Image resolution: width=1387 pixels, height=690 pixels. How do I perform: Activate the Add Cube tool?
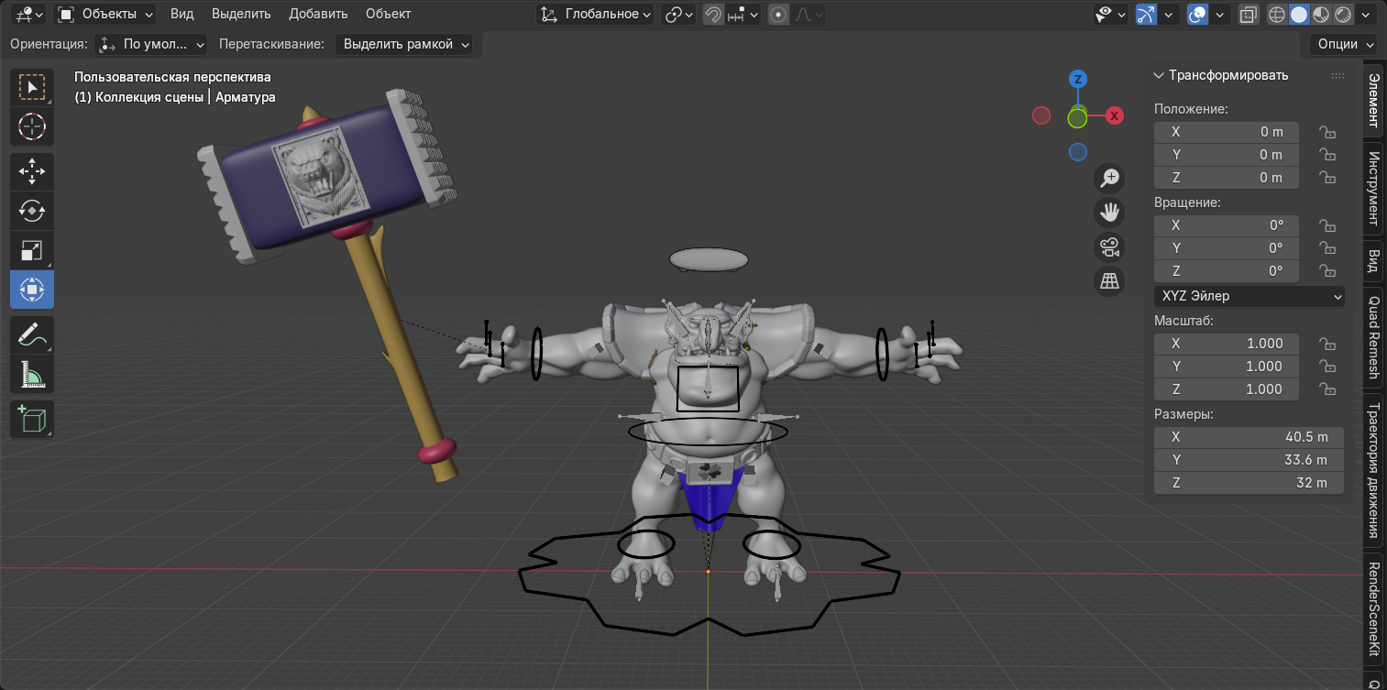31,419
